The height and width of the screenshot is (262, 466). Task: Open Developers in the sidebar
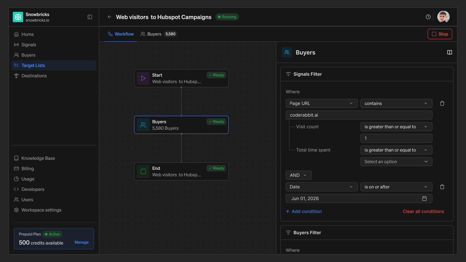(x=54, y=189)
